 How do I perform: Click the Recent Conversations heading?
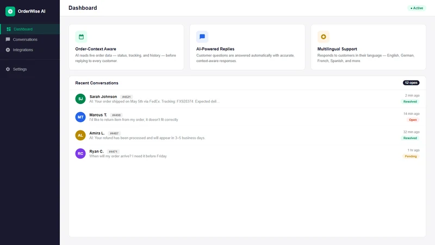click(x=97, y=83)
